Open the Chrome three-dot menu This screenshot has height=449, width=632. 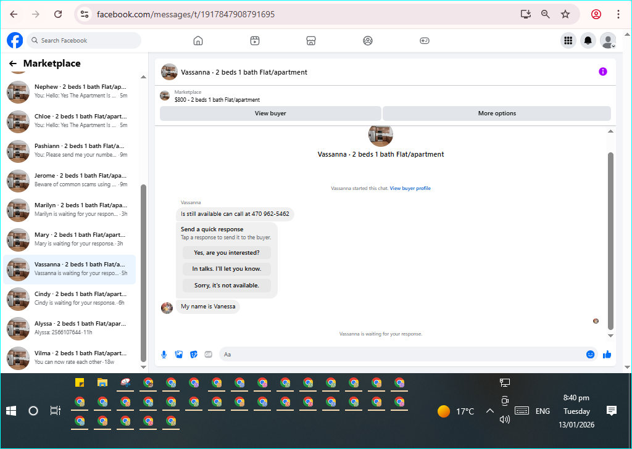tap(618, 14)
